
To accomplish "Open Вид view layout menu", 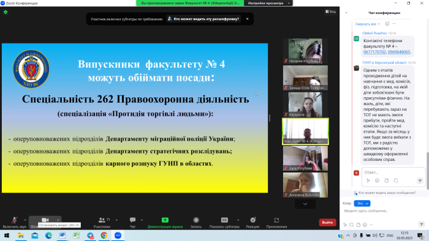I will tap(330, 12).
